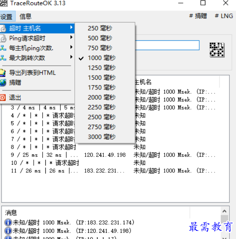
Task: Click the checkered route icon button
Action: click(217, 50)
